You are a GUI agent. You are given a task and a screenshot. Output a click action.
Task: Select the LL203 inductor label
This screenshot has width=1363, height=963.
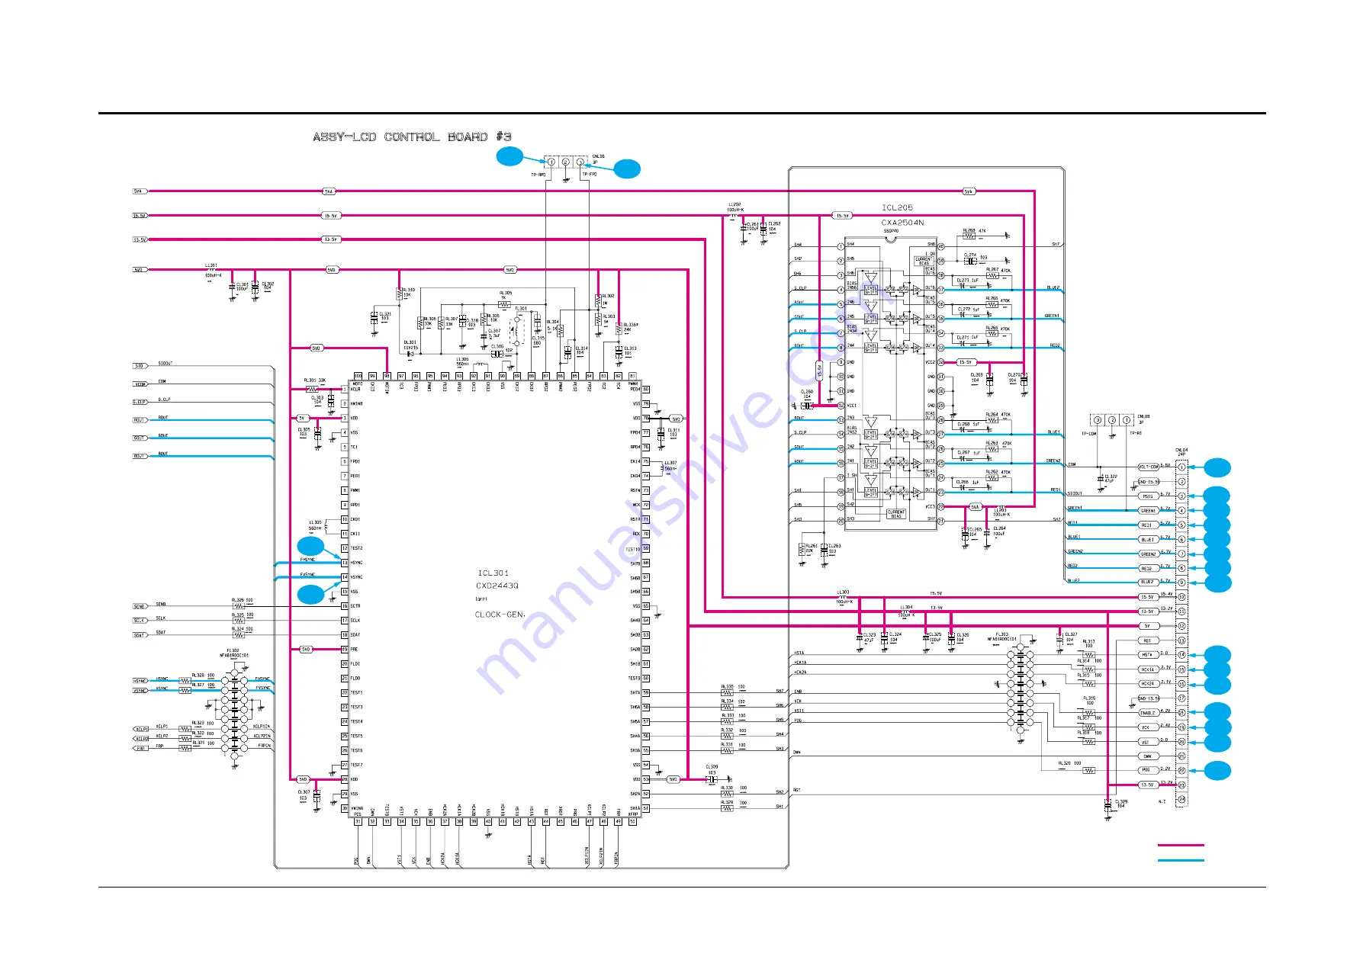click(x=1000, y=512)
